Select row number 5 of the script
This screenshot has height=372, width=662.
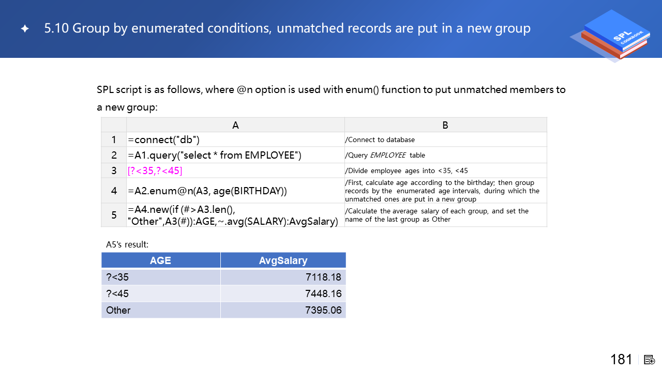point(114,215)
